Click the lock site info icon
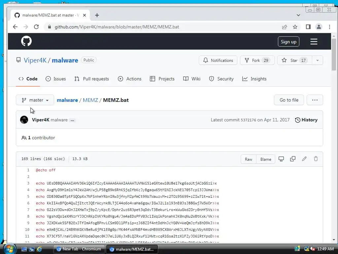This screenshot has width=338, height=254. [50, 27]
